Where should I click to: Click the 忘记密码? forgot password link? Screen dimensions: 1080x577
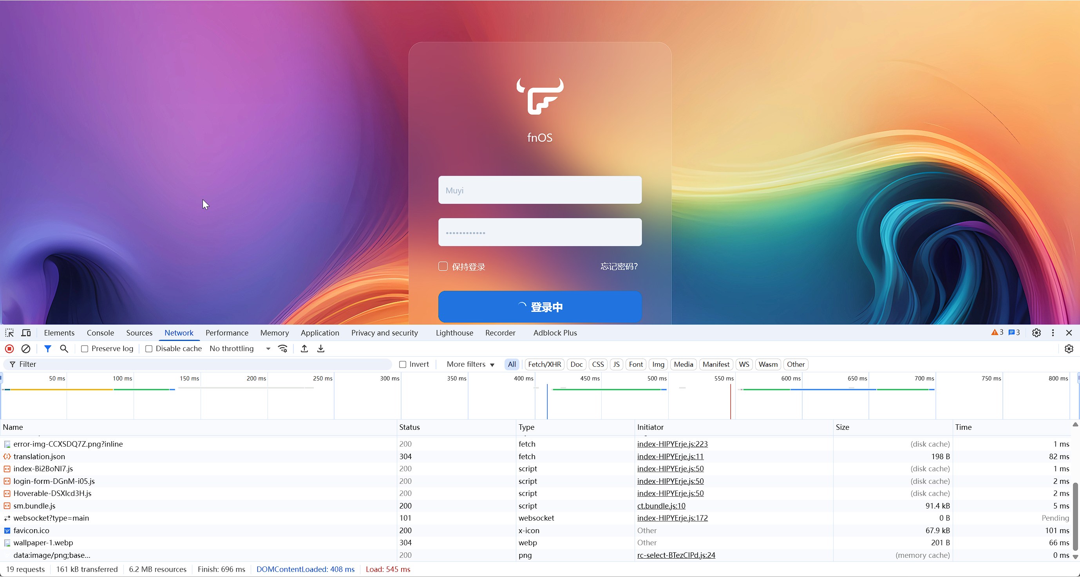619,267
